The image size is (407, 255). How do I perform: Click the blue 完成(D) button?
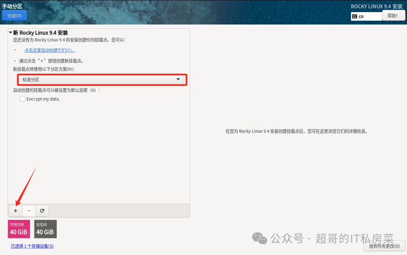pos(14,15)
